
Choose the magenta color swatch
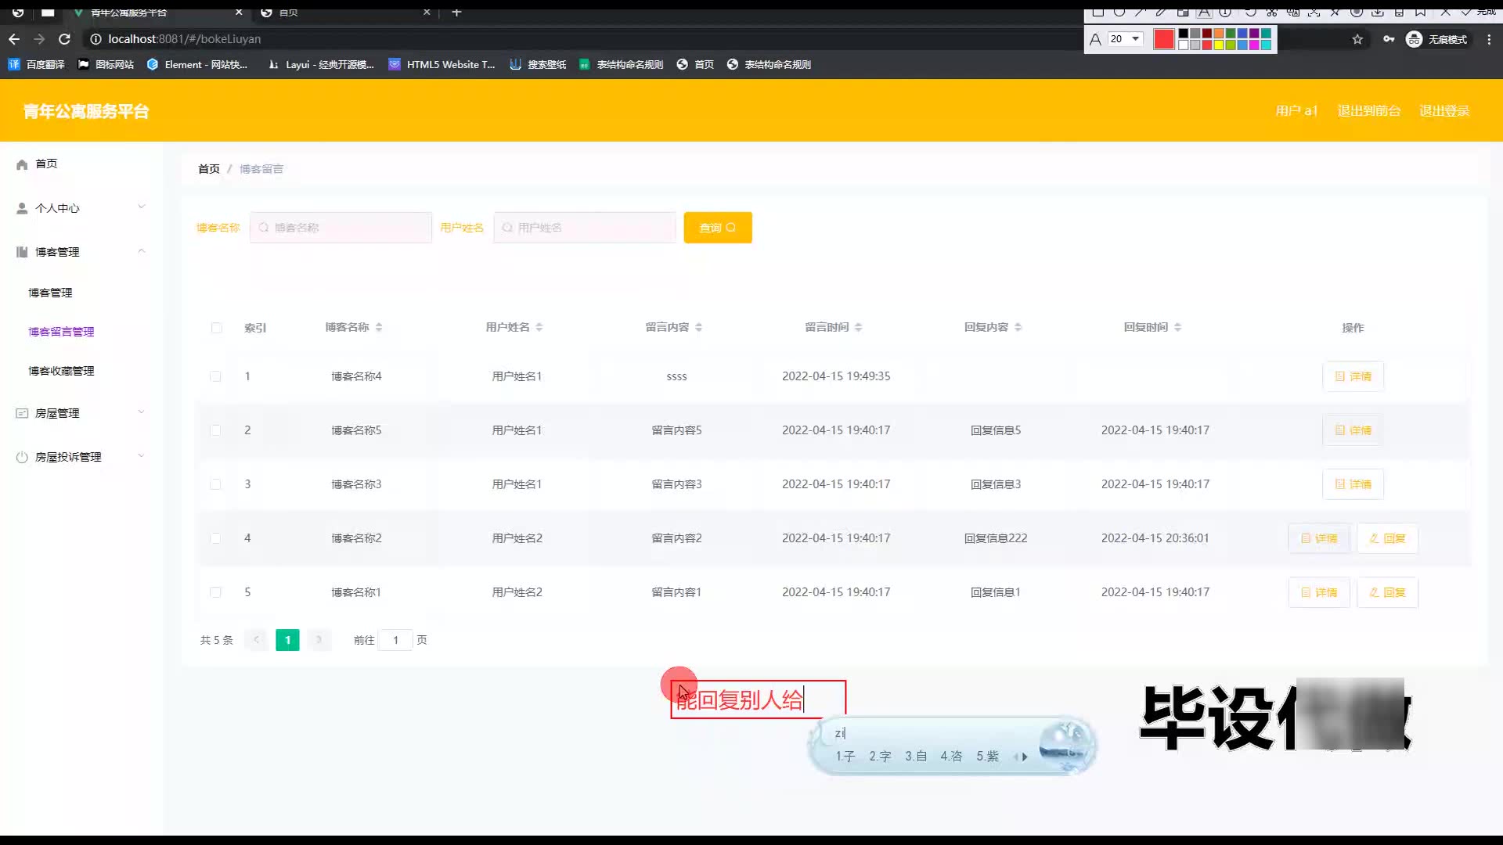pos(1254,45)
